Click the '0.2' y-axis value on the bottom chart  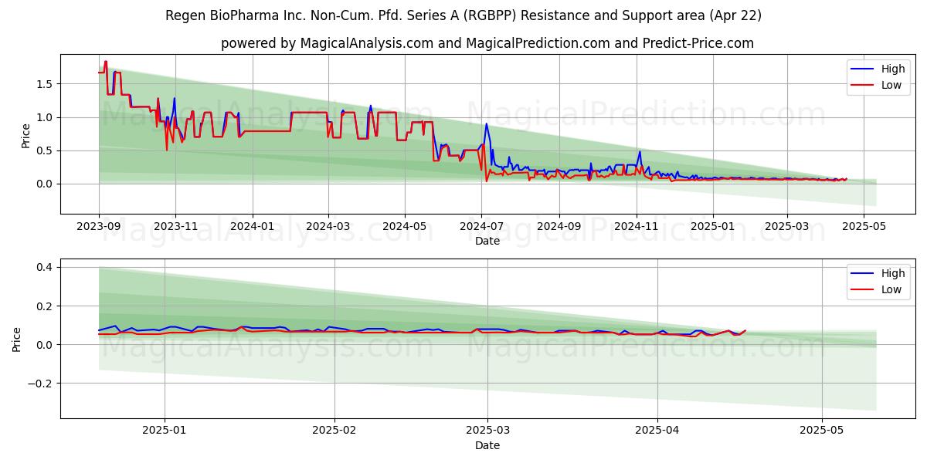(x=45, y=306)
